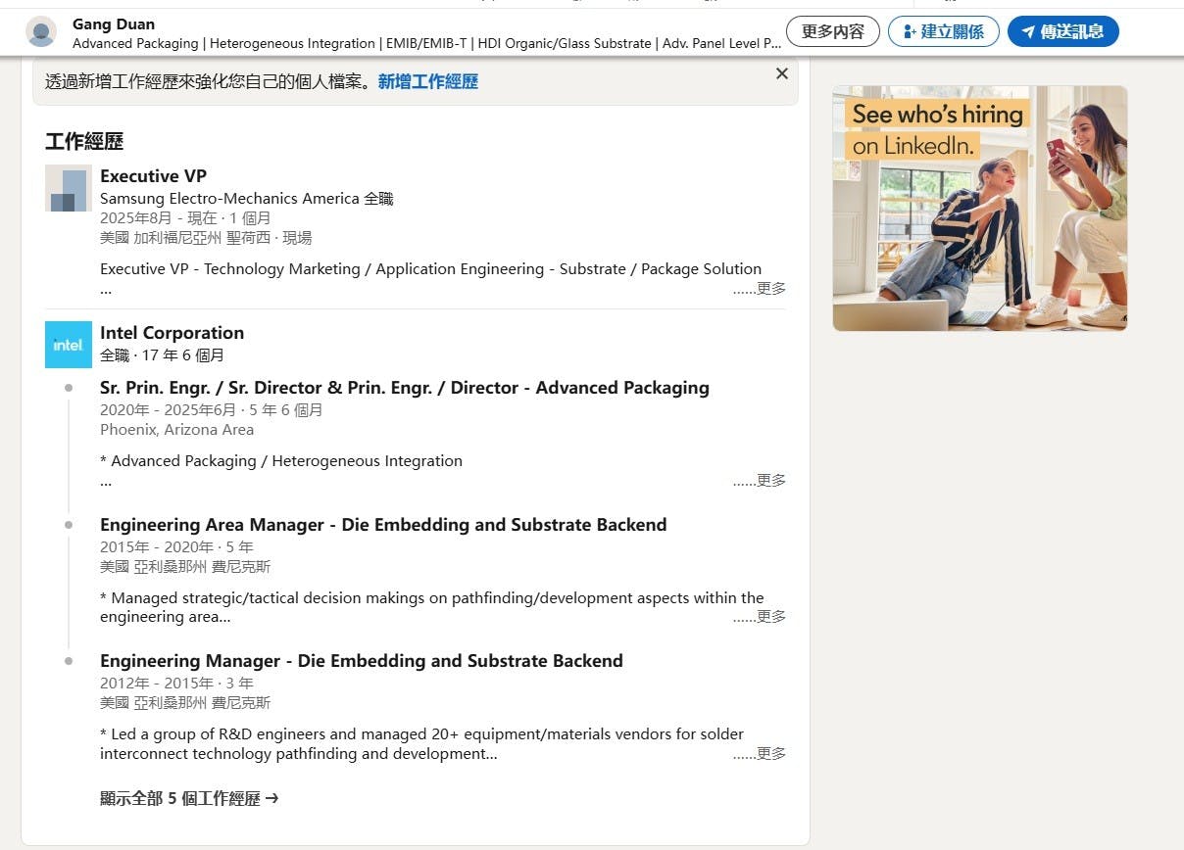The width and height of the screenshot is (1184, 850).
Task: Click the 建立關係 connect button
Action: (943, 31)
